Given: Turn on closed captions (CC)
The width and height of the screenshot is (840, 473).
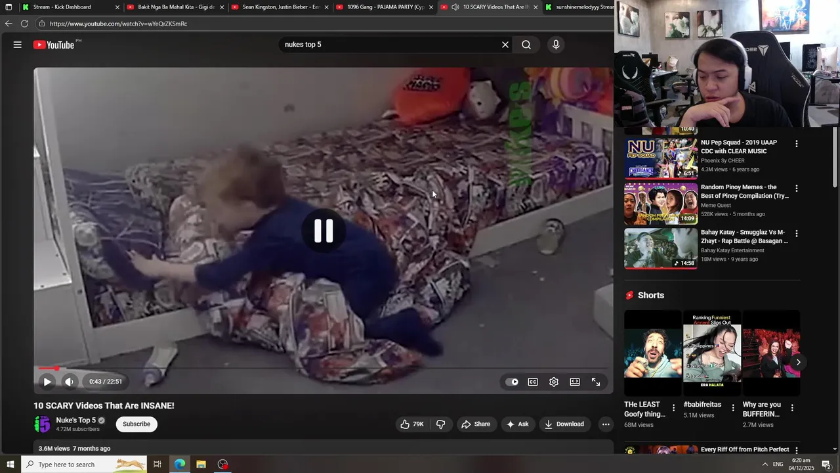Looking at the screenshot, I should click(x=533, y=382).
